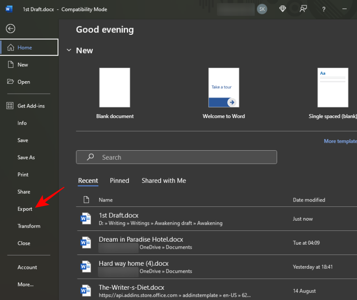Choose Single spaced (blank) template
The width and height of the screenshot is (357, 300).
point(332,93)
